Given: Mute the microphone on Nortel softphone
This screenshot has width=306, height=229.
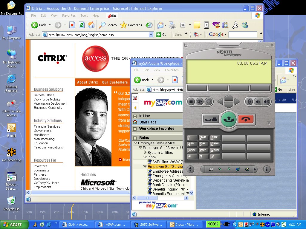Looking at the screenshot, I should [x=249, y=101].
